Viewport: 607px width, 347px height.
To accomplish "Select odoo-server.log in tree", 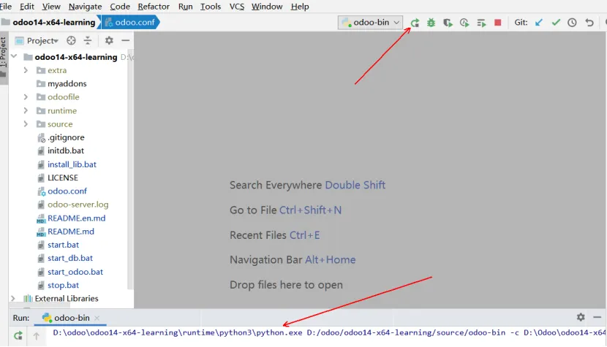I will pos(78,205).
